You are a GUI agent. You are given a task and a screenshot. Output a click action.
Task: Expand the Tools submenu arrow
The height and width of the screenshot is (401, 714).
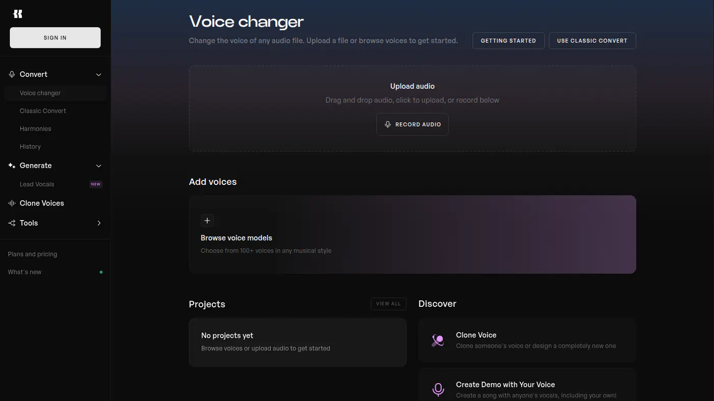[99, 223]
